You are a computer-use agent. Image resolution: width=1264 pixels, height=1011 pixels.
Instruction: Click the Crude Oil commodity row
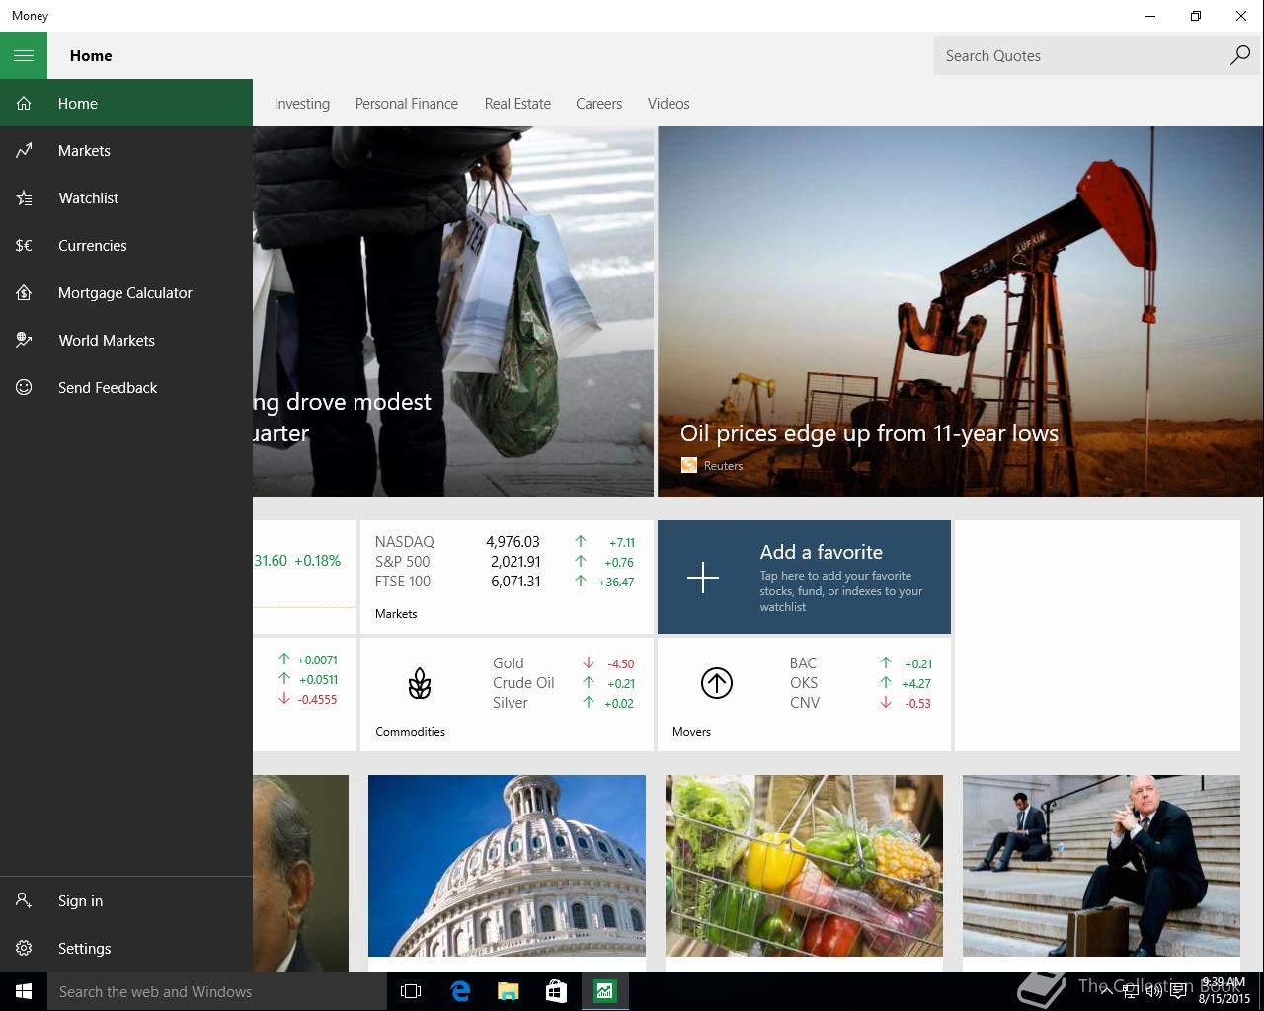(564, 683)
